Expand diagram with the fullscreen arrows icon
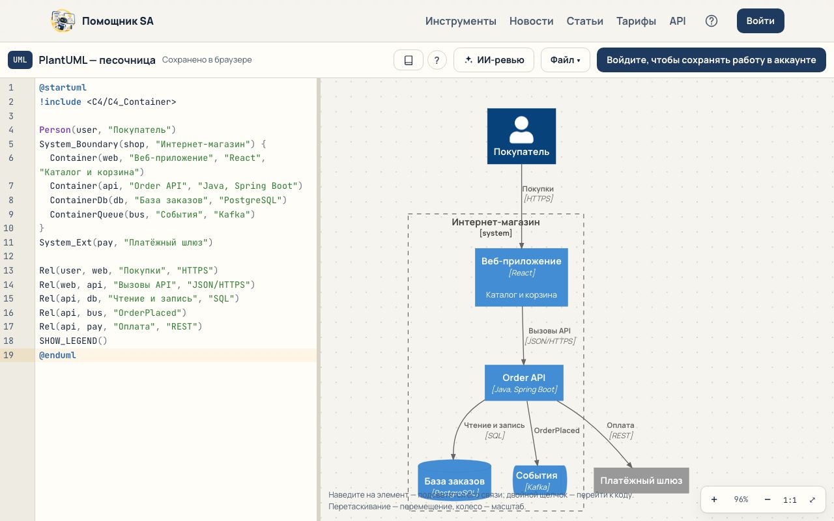834x521 pixels. 812,500
